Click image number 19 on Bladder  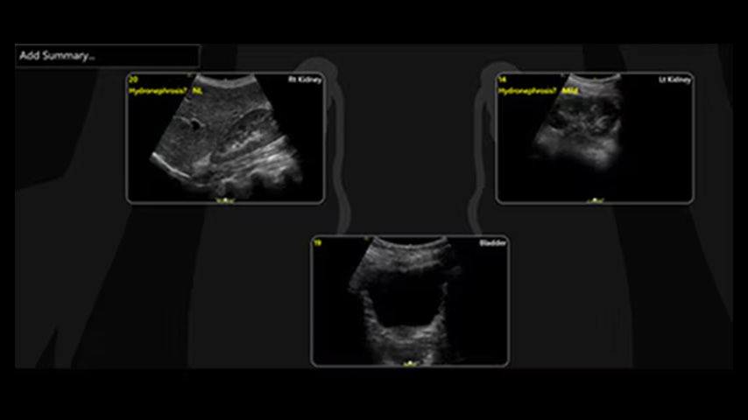pos(318,242)
